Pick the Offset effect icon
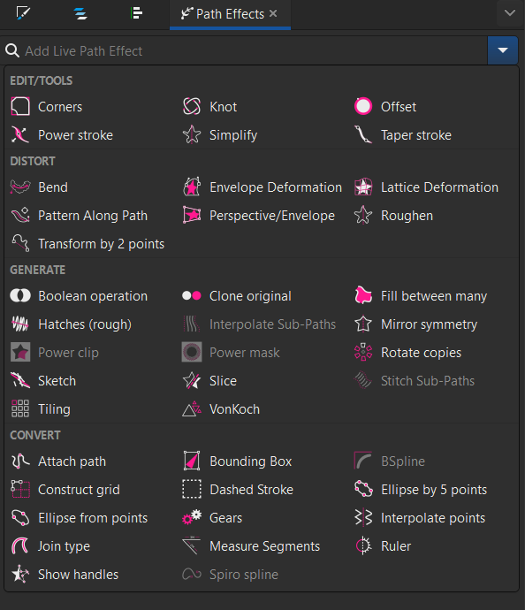The image size is (525, 610). [x=363, y=107]
